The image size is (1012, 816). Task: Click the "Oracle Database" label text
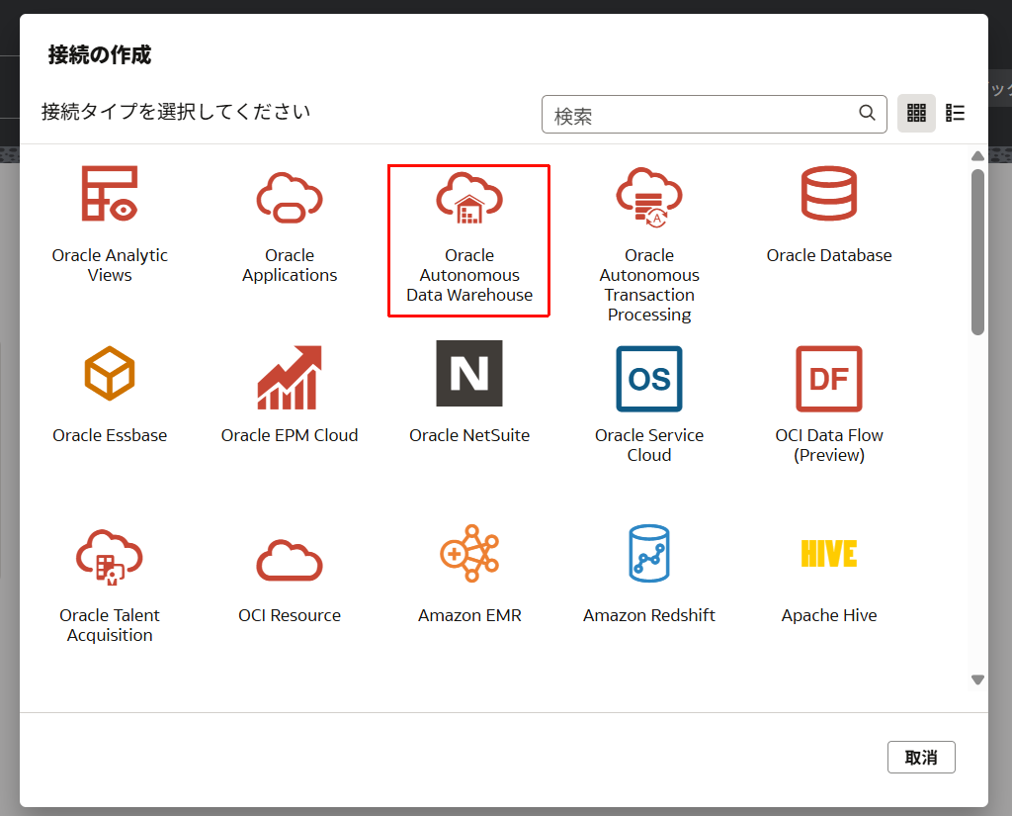click(x=829, y=255)
